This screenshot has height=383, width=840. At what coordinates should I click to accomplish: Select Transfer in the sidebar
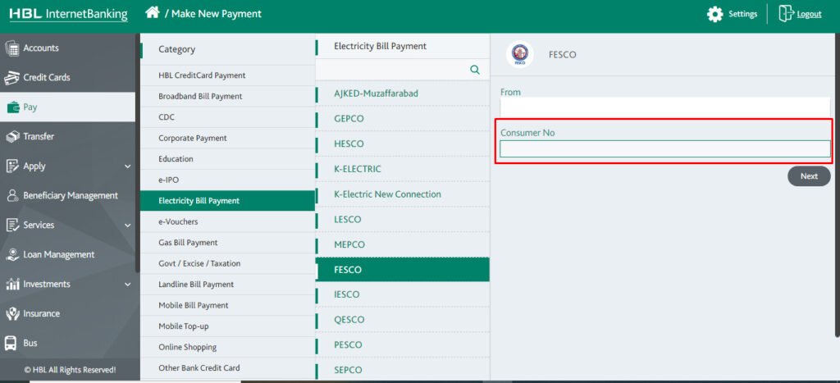(67, 137)
